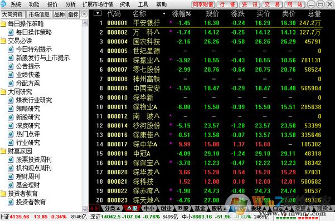Click document icon beside 今日特别提示
This screenshot has width=335, height=221.
11,50
